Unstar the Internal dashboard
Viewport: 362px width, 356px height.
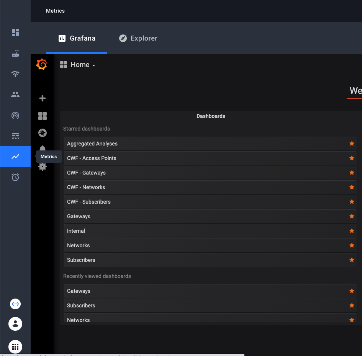352,231
